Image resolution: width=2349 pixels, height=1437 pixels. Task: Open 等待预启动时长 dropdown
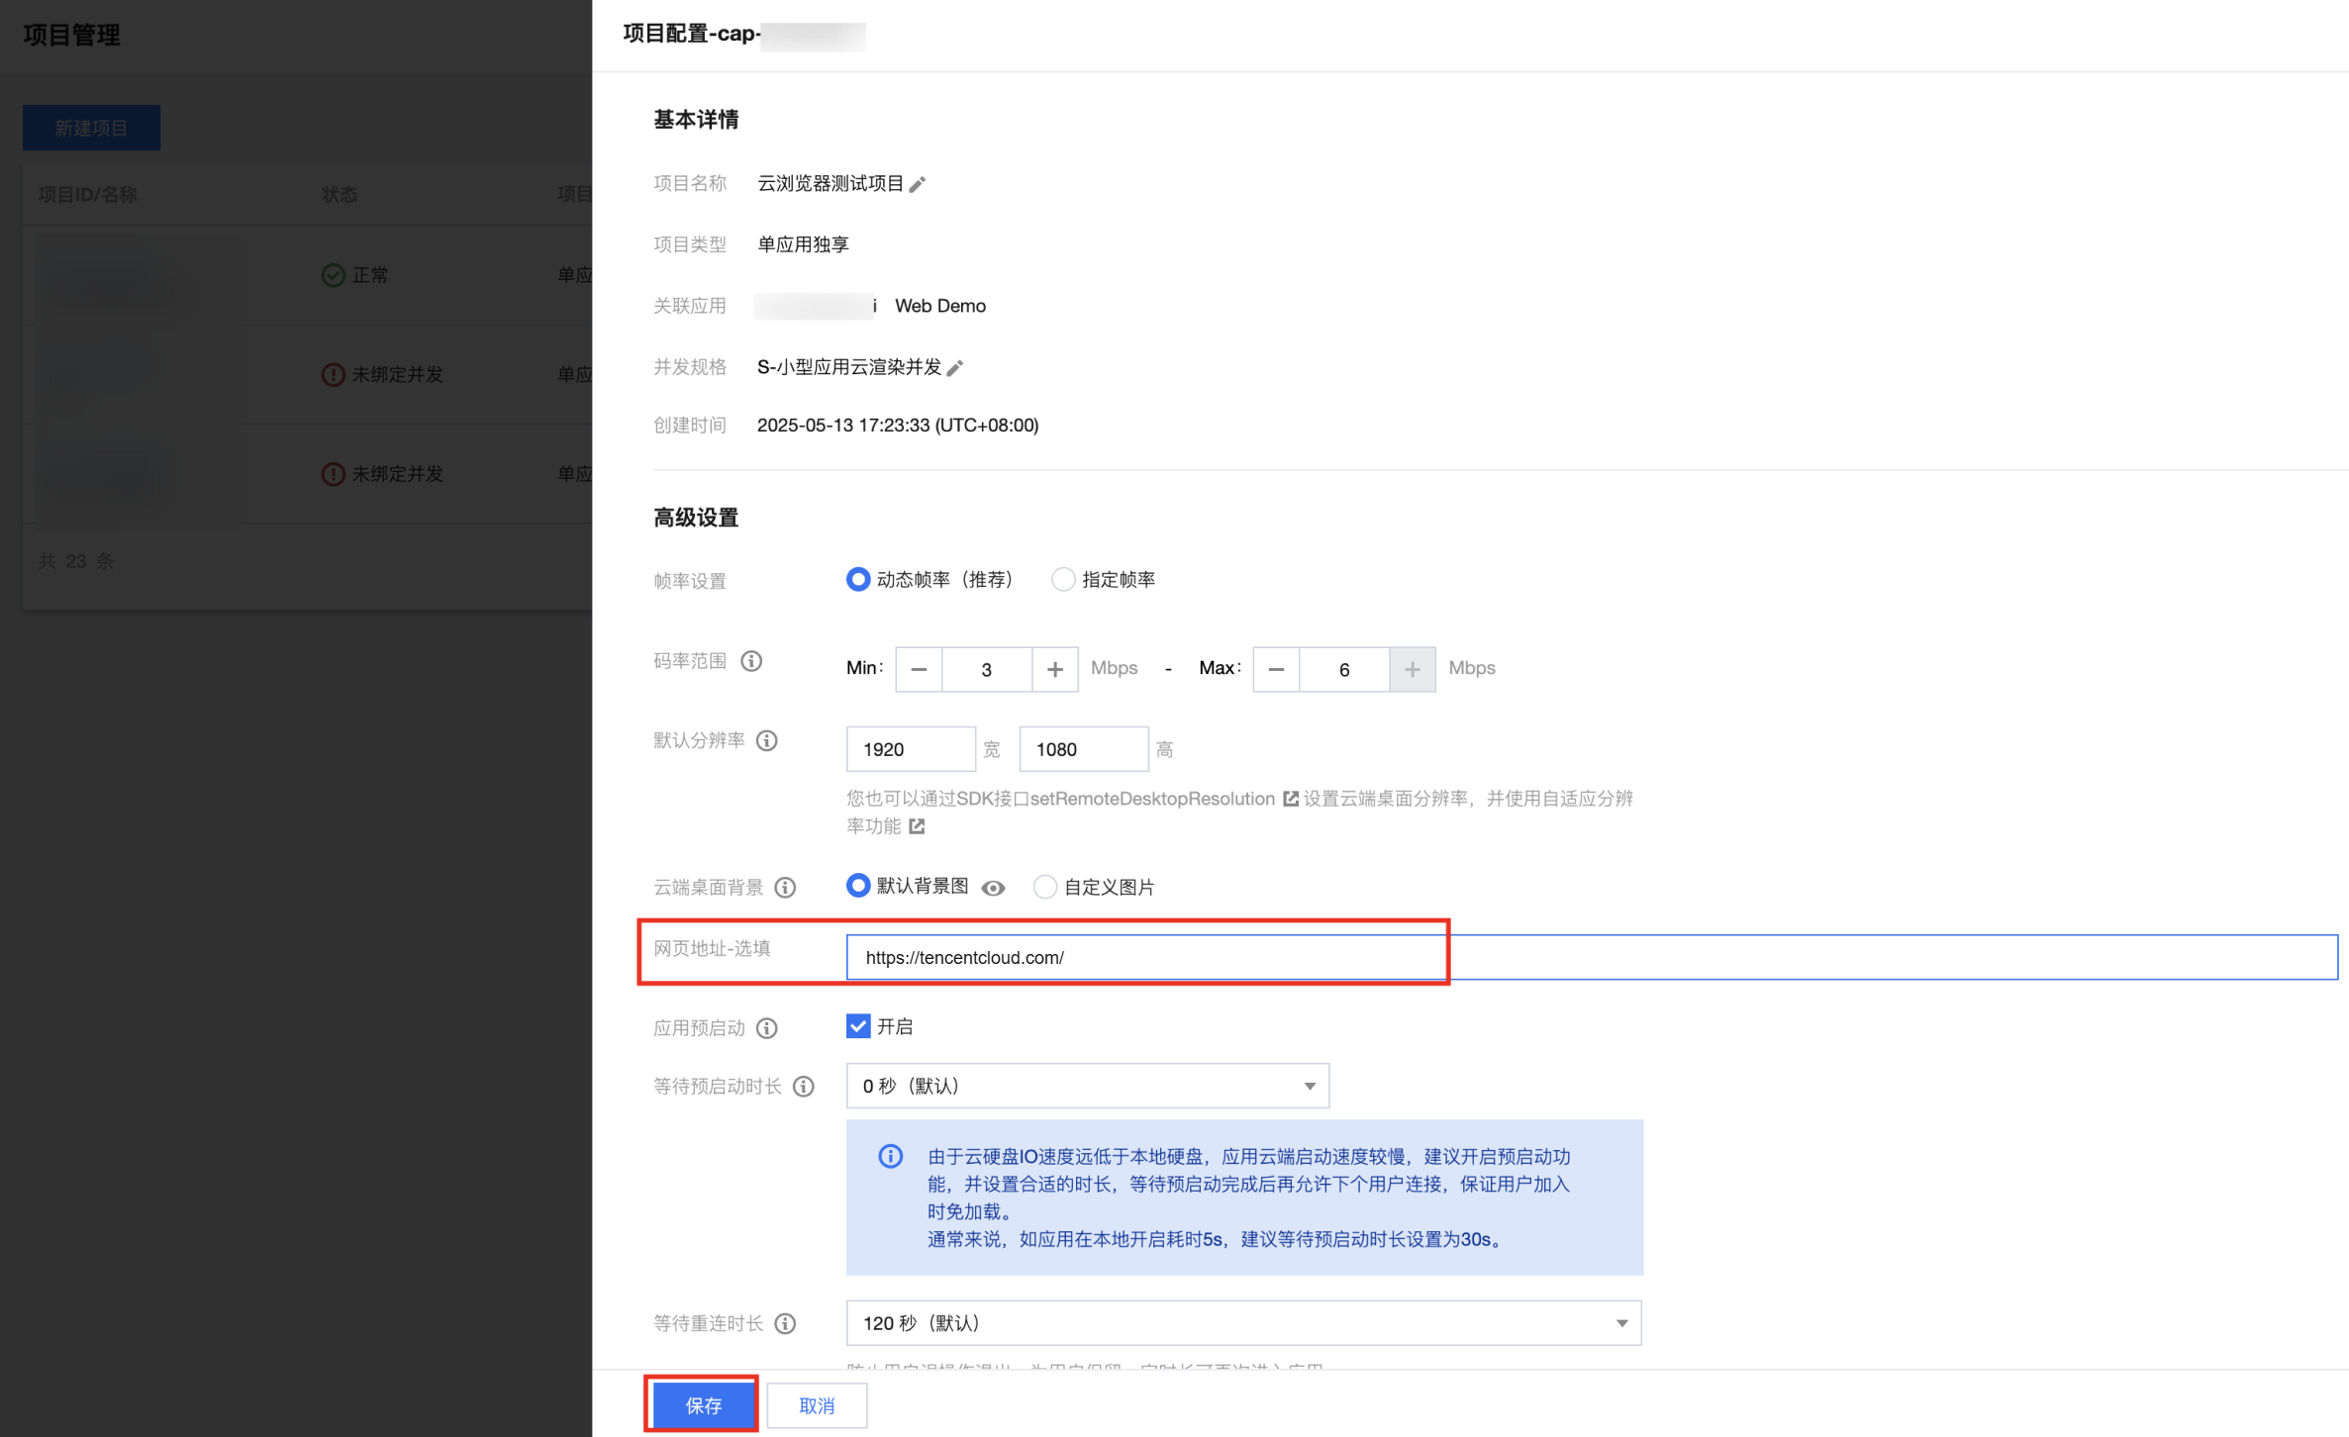1087,1087
